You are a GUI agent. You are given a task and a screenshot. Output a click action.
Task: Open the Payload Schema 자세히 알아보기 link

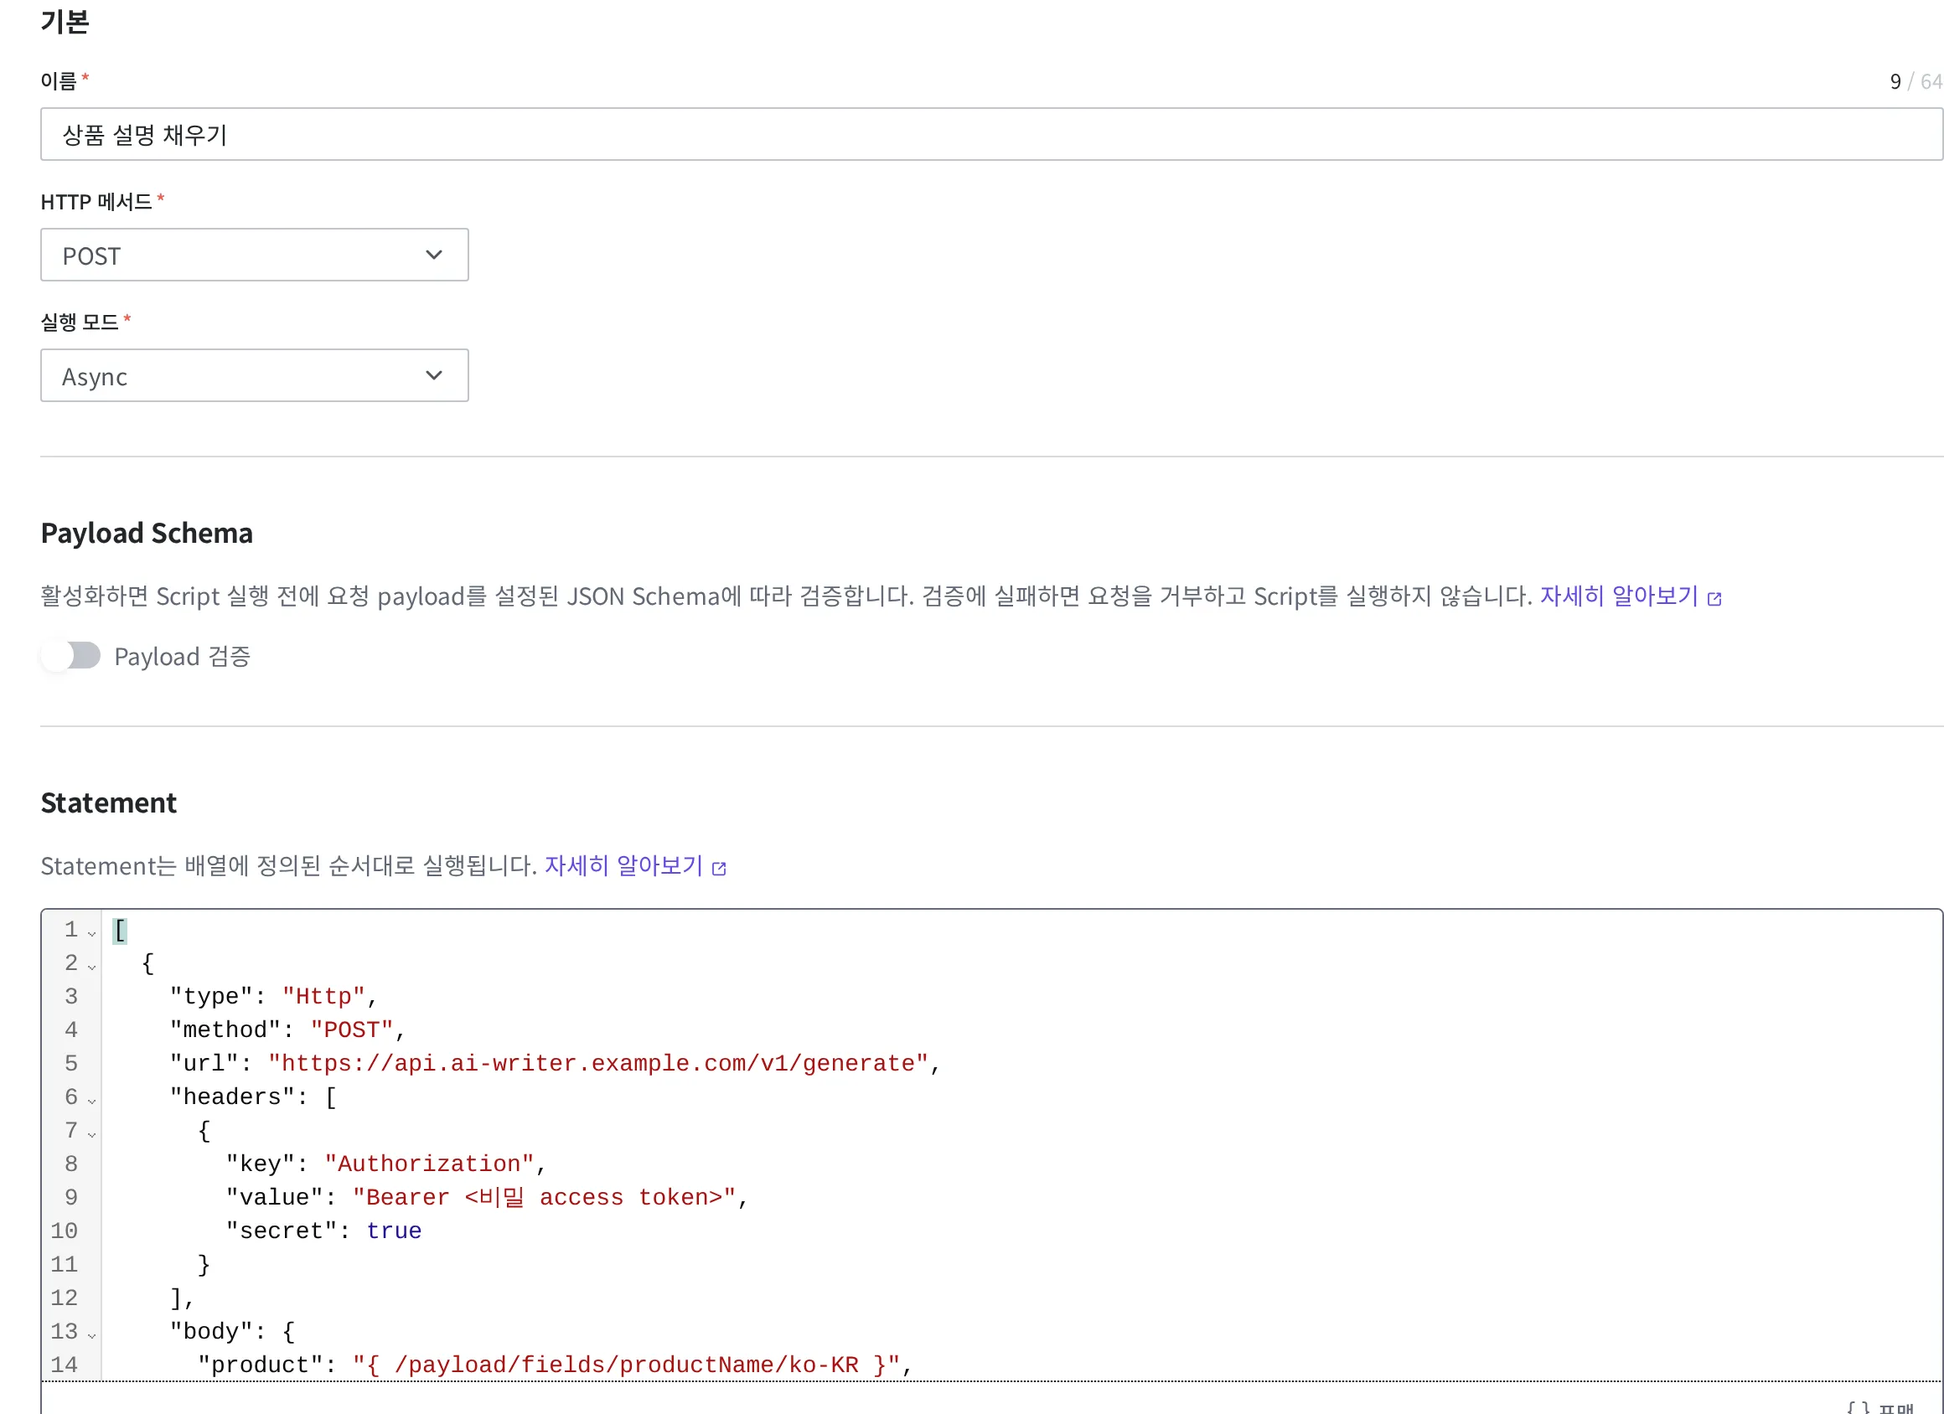tap(1618, 596)
